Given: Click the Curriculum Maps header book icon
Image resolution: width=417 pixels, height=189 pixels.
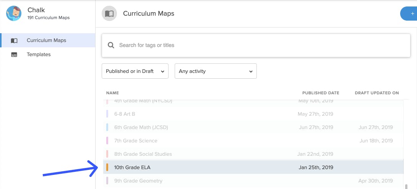Looking at the screenshot, I should (x=109, y=14).
